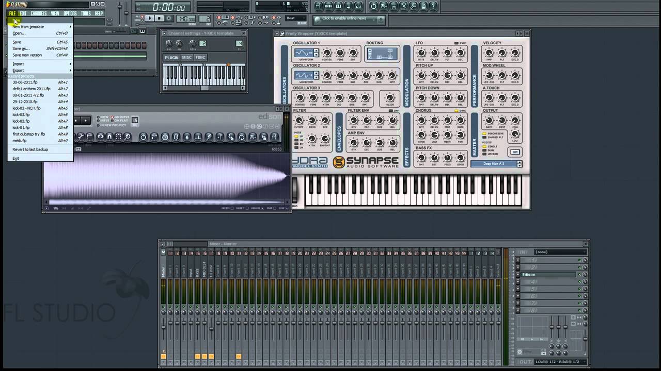Open the Beat snap selector dropdown

(x=296, y=19)
